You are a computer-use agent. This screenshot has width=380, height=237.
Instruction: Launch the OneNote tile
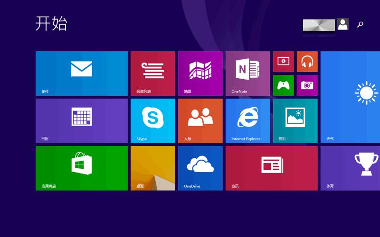point(248,73)
